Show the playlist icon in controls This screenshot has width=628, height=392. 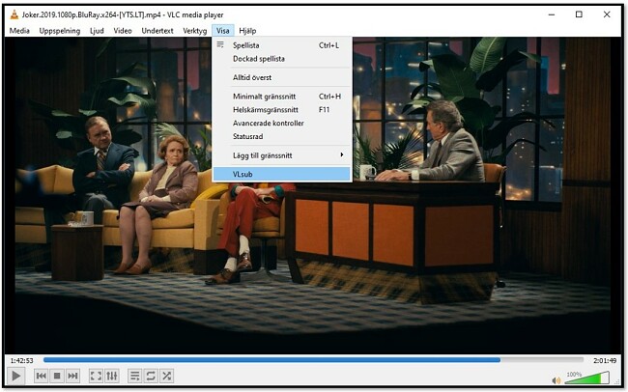(x=135, y=376)
